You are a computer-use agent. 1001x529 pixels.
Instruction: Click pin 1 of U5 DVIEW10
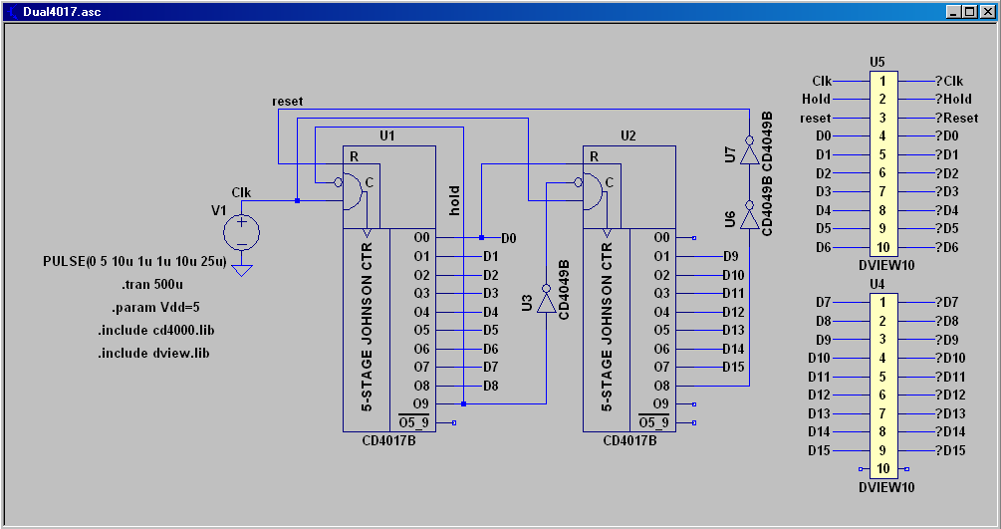click(882, 81)
